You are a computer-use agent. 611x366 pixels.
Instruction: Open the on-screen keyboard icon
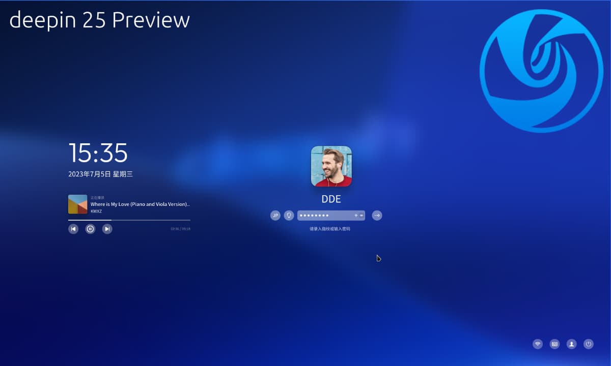coord(554,344)
